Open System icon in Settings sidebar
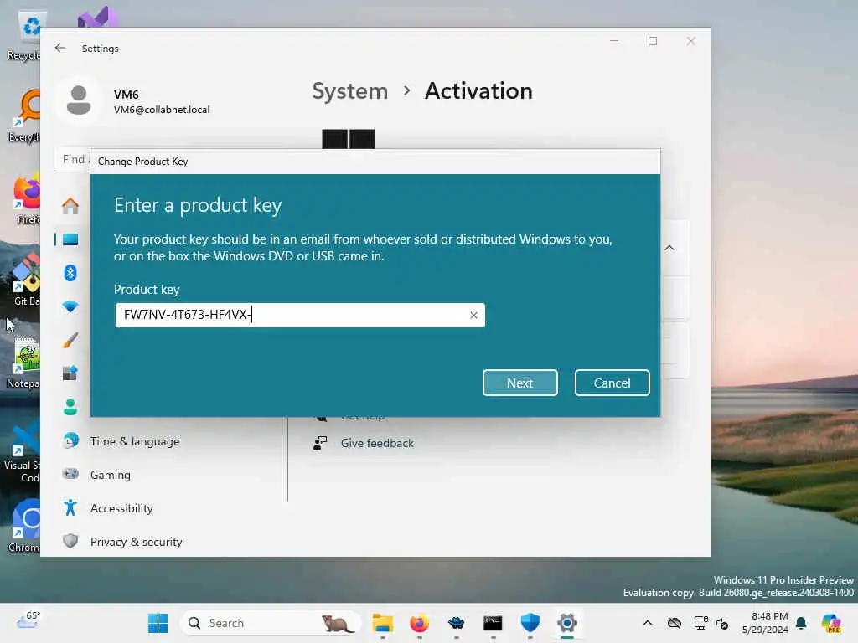Screen dimensions: 858x643 point(70,239)
